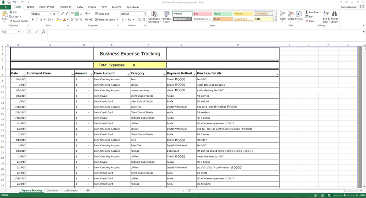
Task: Open the Verdana font name dropdown
Action: tap(51, 14)
